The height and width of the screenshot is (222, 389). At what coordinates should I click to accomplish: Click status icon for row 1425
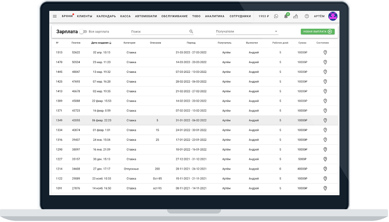click(x=325, y=82)
